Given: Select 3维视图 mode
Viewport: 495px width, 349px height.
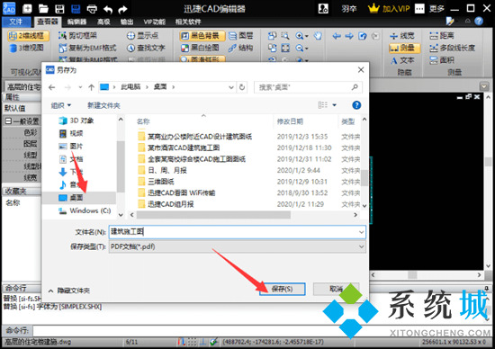Looking at the screenshot, I should [x=26, y=48].
